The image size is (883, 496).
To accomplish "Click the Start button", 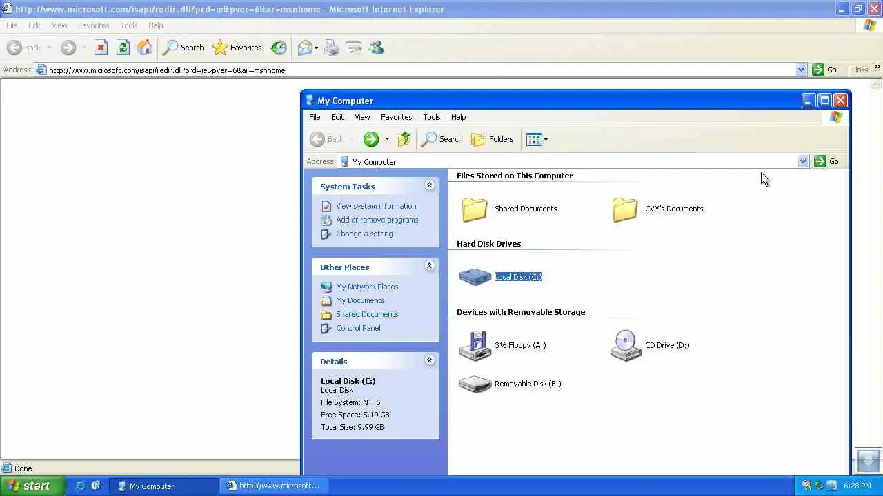I will click(x=32, y=486).
